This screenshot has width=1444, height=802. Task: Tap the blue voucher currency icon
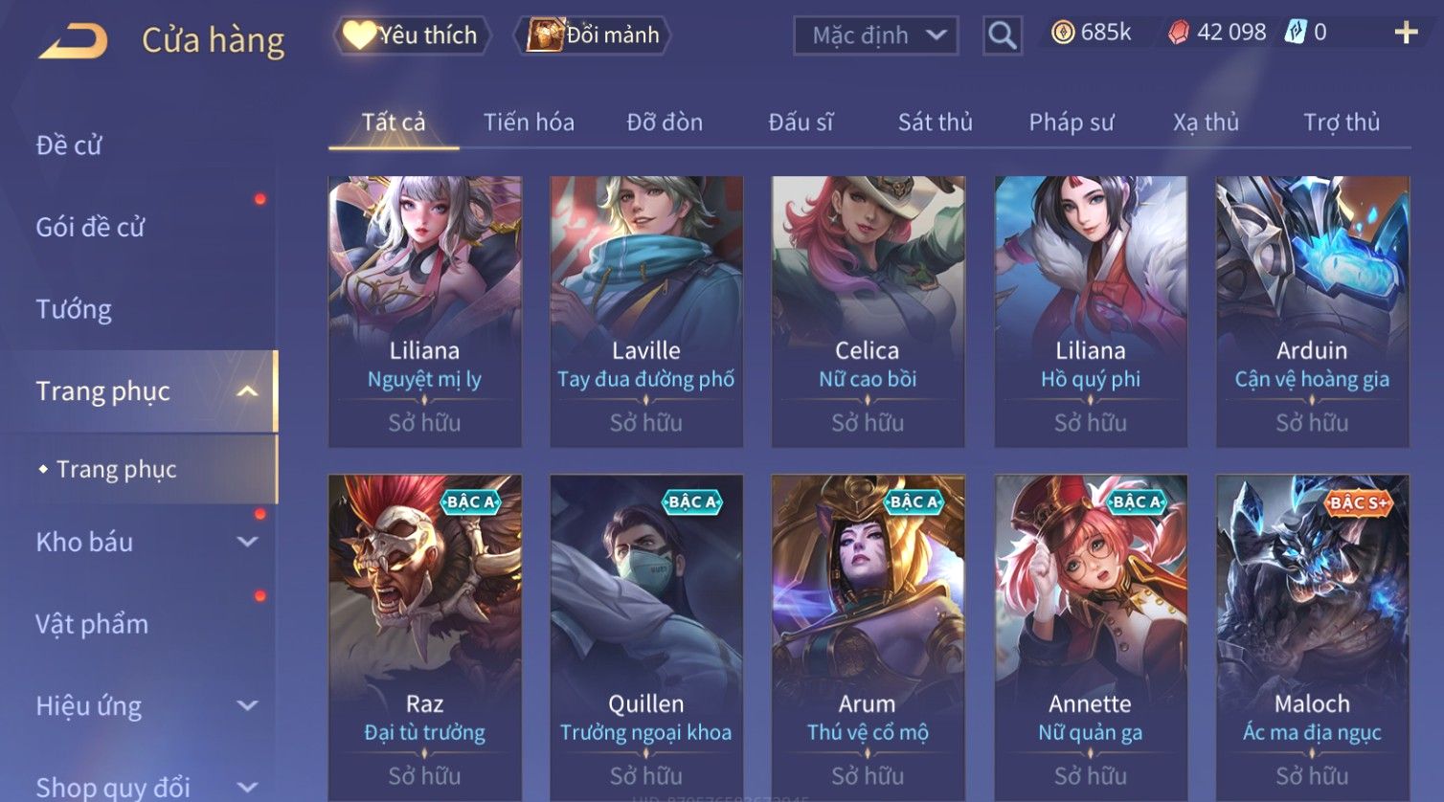(1296, 33)
